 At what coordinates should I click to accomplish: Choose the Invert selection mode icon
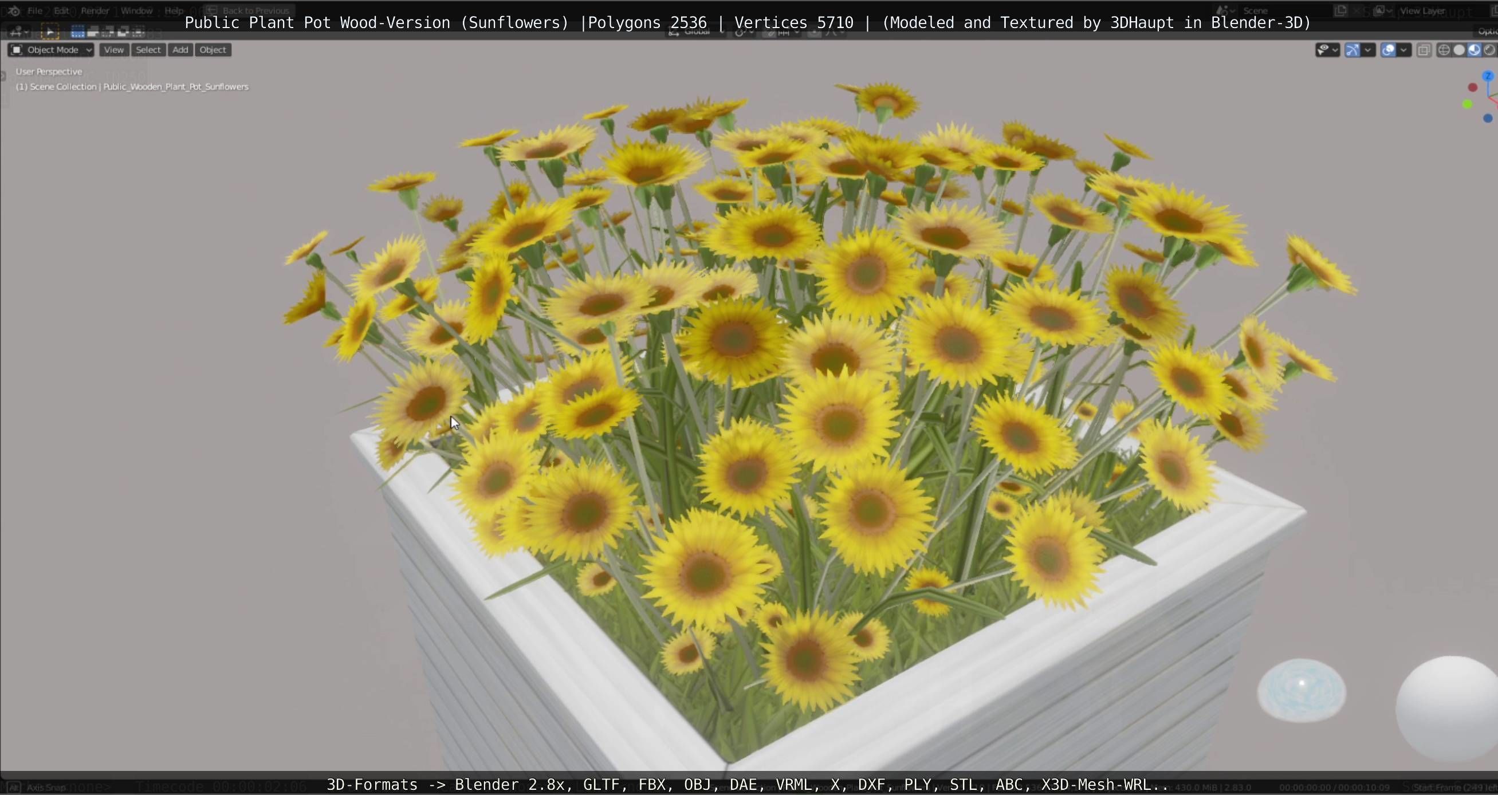coord(123,32)
